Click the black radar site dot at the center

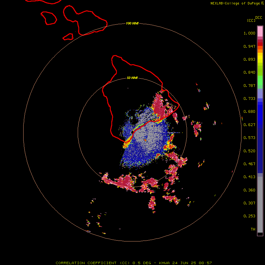132,132
